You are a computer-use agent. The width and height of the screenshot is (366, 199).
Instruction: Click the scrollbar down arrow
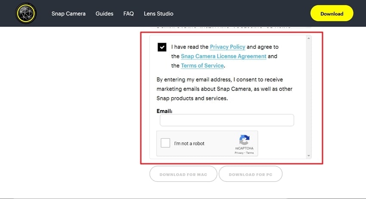(x=308, y=155)
